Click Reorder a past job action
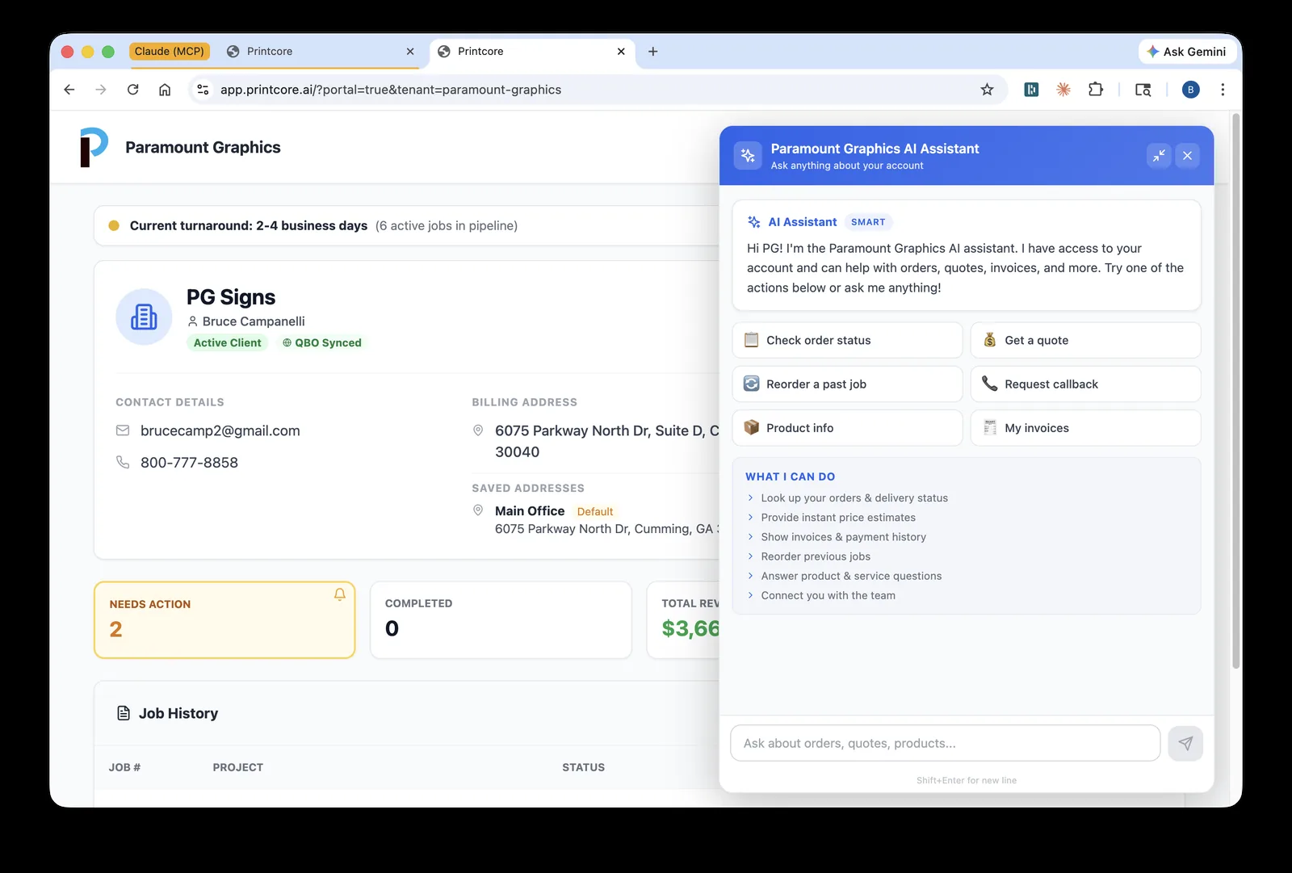1292x873 pixels. [847, 384]
